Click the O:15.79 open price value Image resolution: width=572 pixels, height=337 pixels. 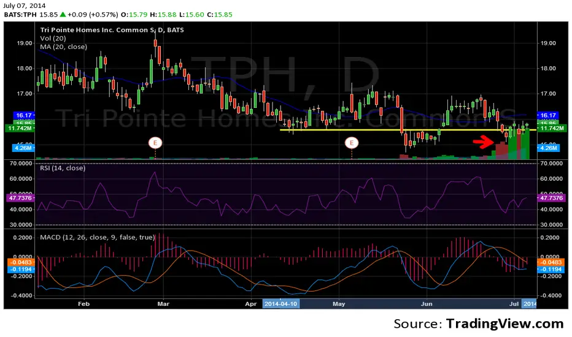tap(134, 15)
